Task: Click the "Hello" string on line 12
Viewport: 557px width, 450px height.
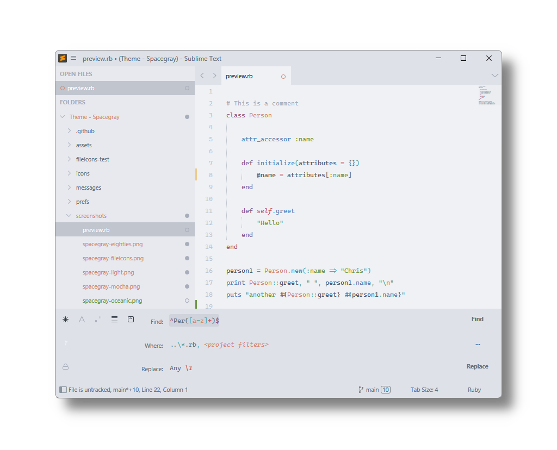Action: point(270,223)
